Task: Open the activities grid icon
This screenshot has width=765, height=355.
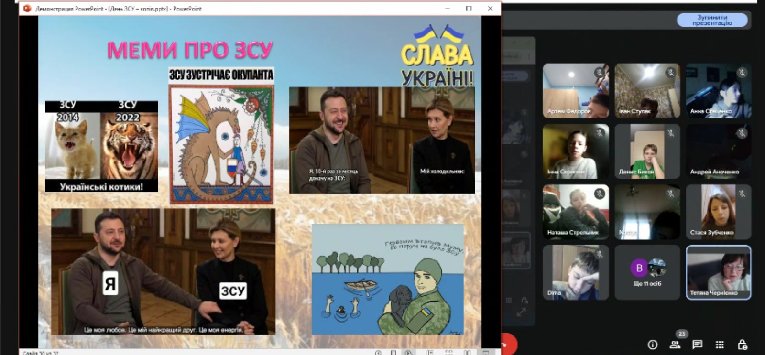Action: coord(720,344)
